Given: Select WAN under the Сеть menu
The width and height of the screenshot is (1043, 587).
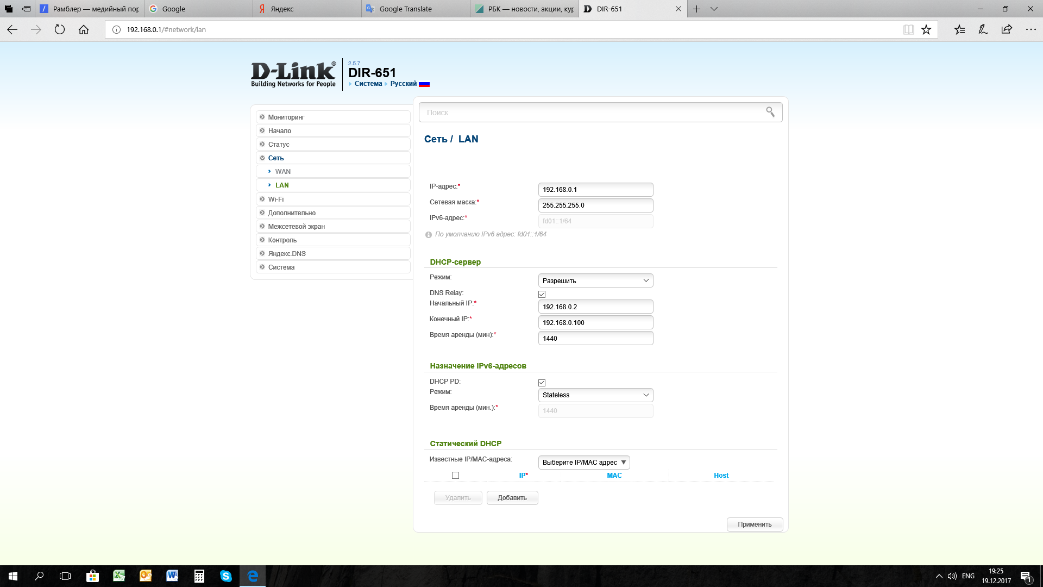Looking at the screenshot, I should click(282, 172).
